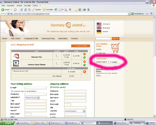156x125 pixels.
Task: Switch to the Inbox taskbar item
Action: (39, 123)
